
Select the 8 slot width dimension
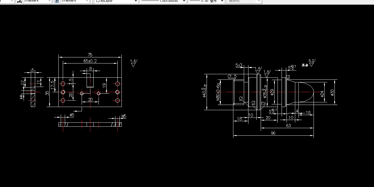point(90,69)
